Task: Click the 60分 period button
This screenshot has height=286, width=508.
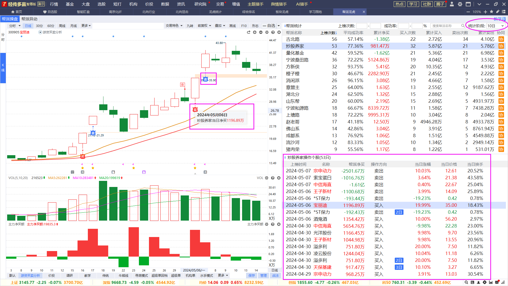Action: (x=51, y=26)
